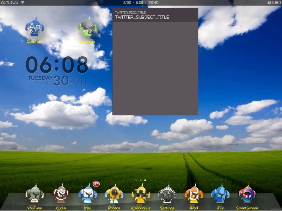Launch the Cydia package manager

coord(61,194)
